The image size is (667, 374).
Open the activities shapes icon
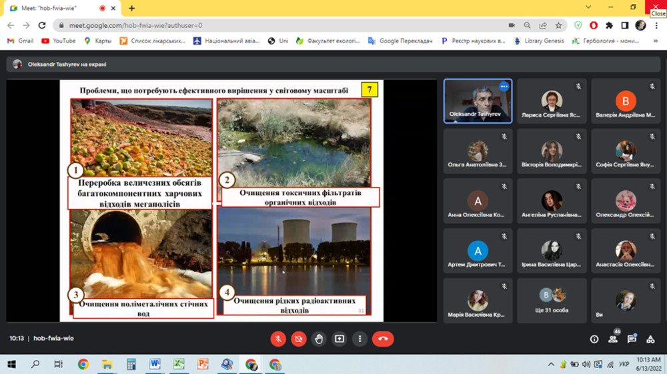coord(650,339)
